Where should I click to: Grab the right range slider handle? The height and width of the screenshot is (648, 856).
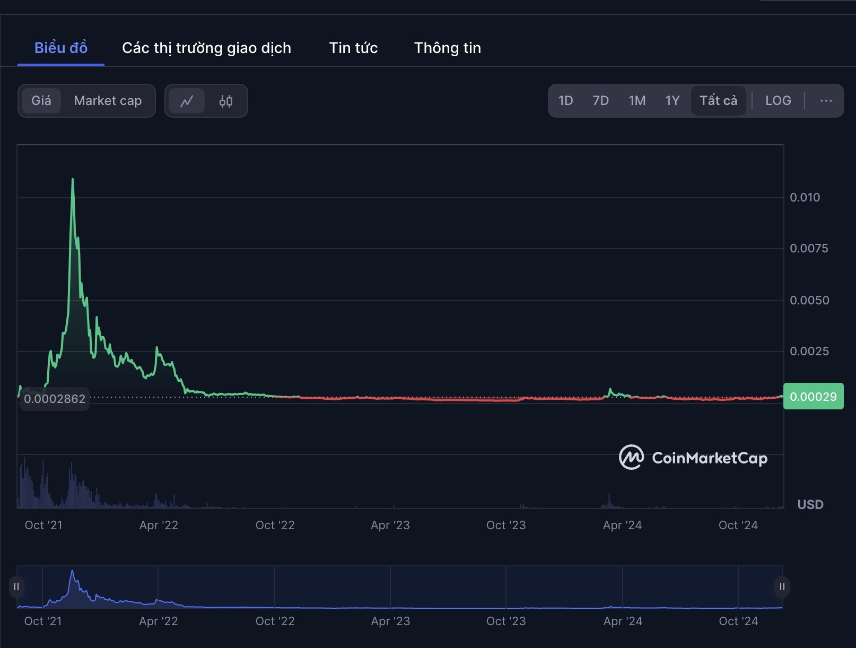click(782, 586)
